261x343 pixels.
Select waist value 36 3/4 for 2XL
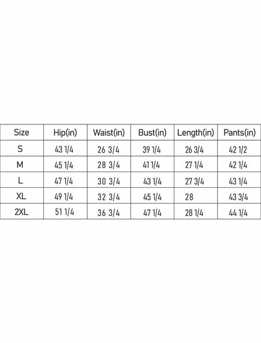tap(109, 213)
